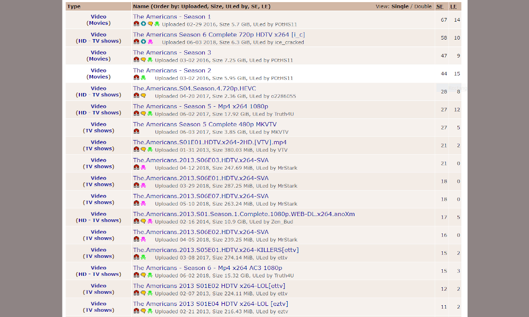The width and height of the screenshot is (529, 317).
Task: Open The Americans Season 6 Complete 720p HDTV link
Action: (x=219, y=34)
